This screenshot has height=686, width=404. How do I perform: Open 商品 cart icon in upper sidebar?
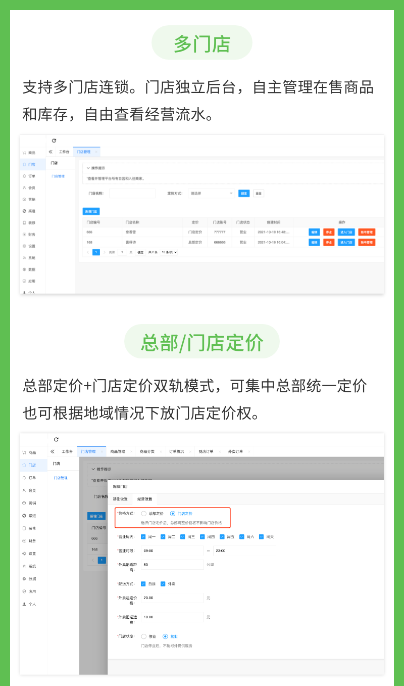tap(24, 153)
